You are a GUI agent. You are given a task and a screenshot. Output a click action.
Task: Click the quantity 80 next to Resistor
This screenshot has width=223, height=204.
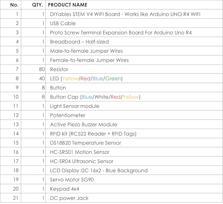point(42,69)
